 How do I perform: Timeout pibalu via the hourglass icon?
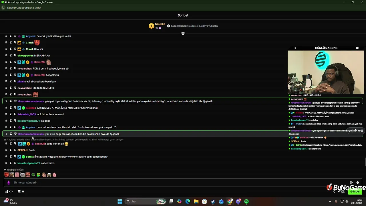click(11, 82)
